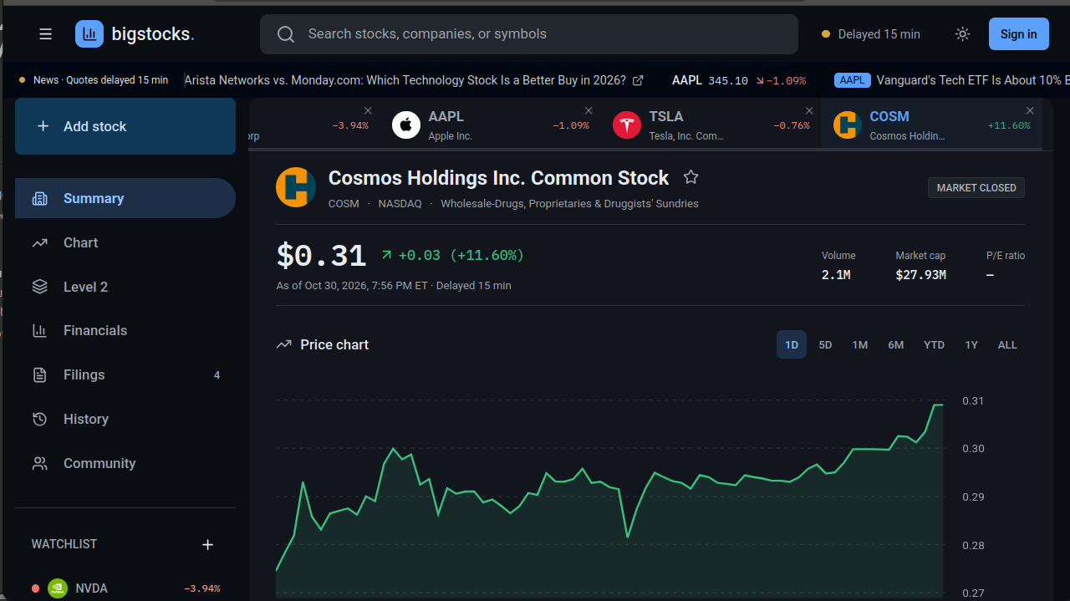Select the 1M chart range
The height and width of the screenshot is (601, 1070).
coord(860,344)
